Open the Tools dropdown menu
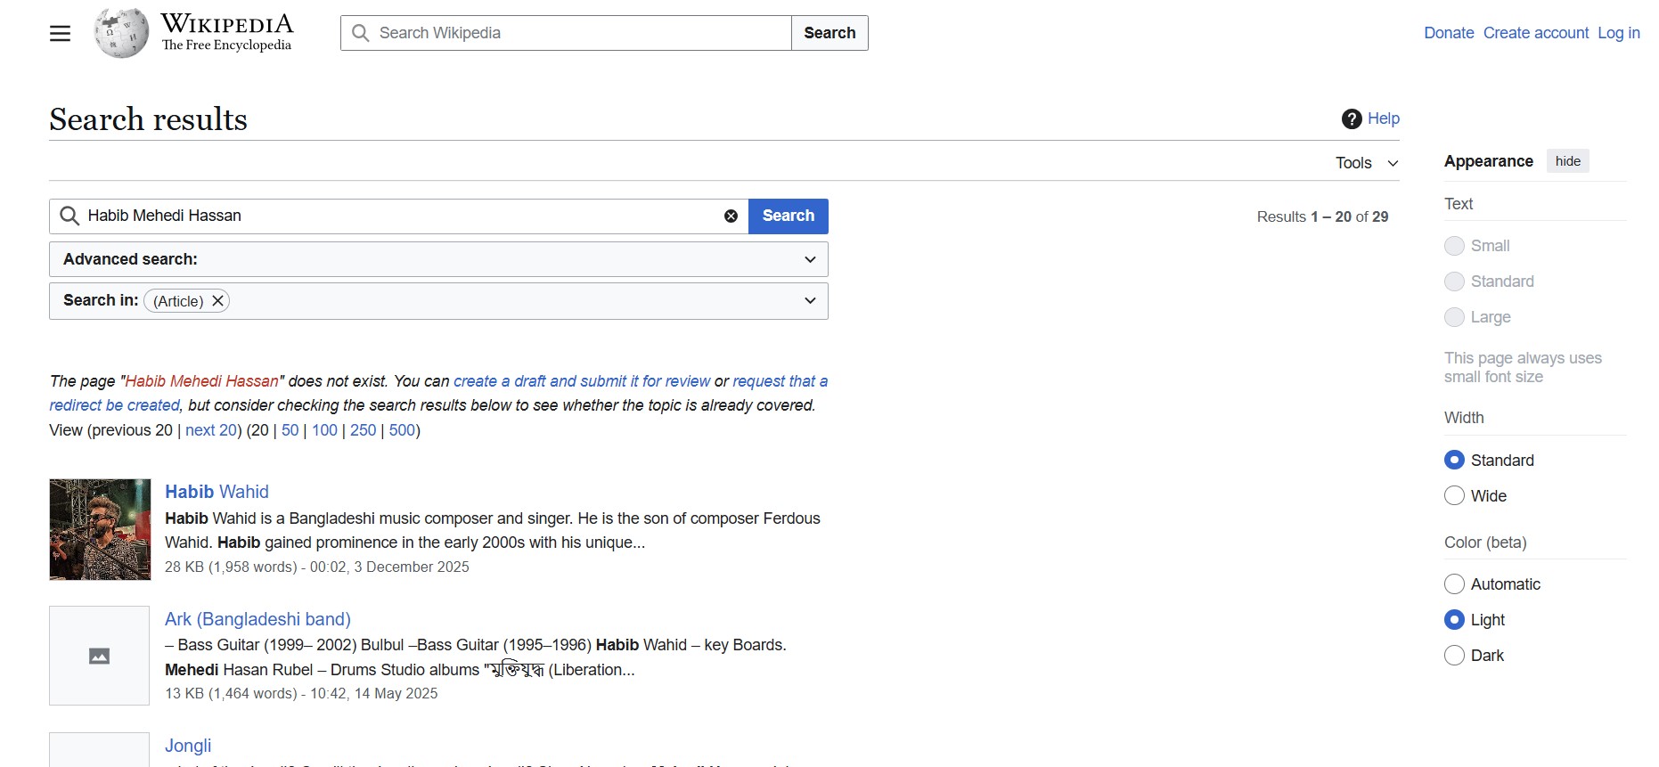This screenshot has height=767, width=1659. pyautogui.click(x=1366, y=163)
